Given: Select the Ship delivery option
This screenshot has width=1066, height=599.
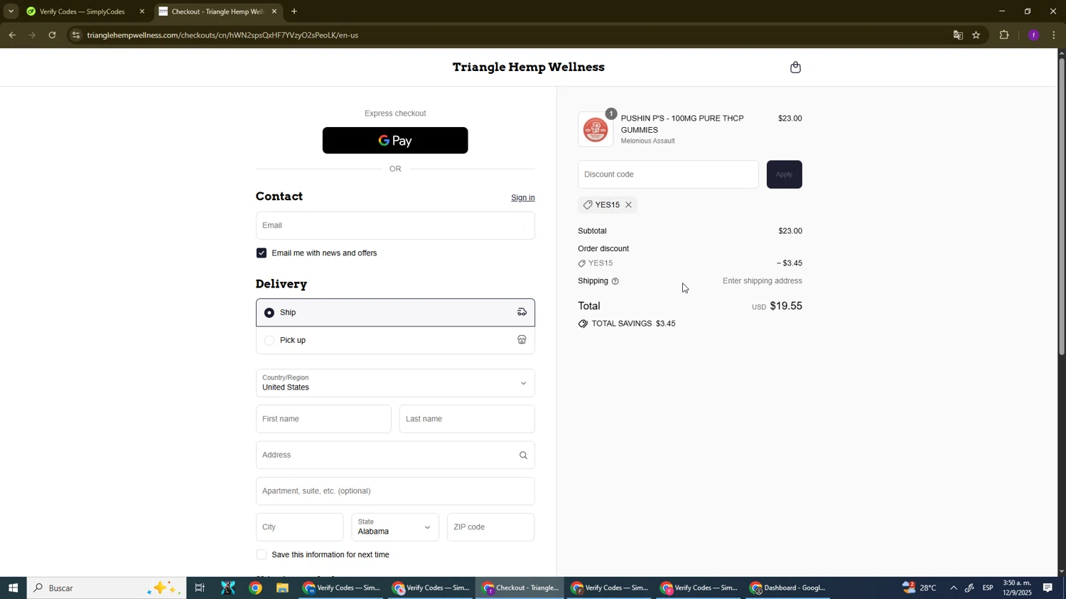Looking at the screenshot, I should point(395,312).
